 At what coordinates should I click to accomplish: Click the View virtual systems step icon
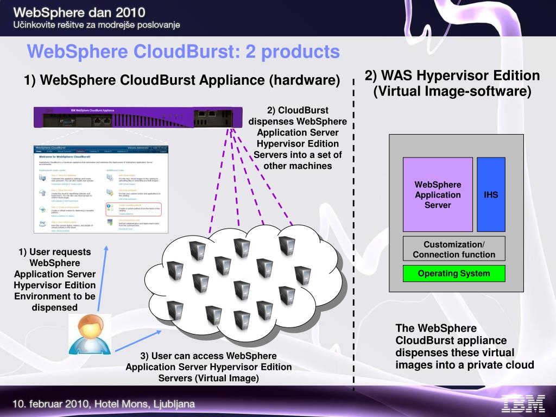tap(42, 224)
